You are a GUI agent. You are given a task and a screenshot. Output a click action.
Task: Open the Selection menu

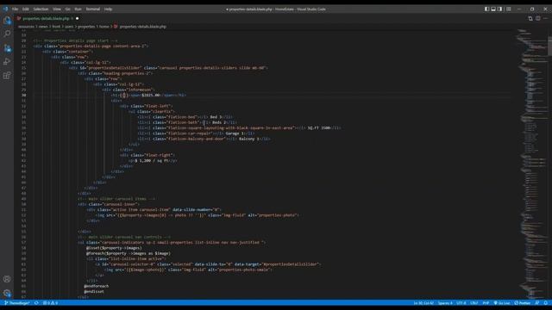coord(41,9)
